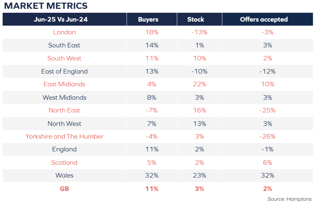The width and height of the screenshot is (318, 206).
Task: Select the West Midlands row label
Action: pyautogui.click(x=64, y=97)
